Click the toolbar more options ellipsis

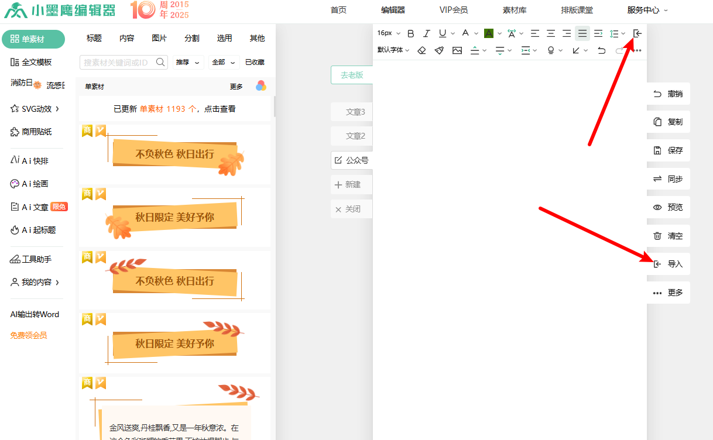pyautogui.click(x=638, y=50)
